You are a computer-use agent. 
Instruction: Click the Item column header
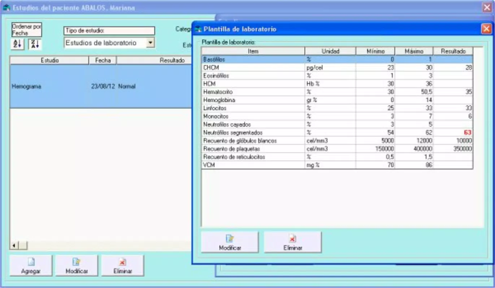click(x=253, y=51)
